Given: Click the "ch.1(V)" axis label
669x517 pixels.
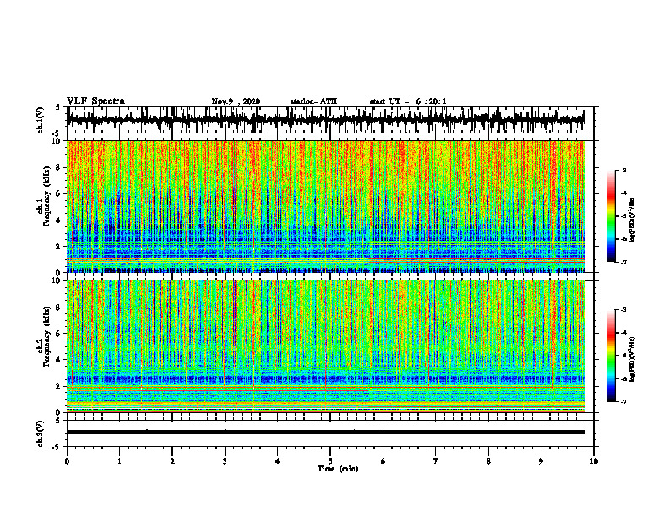Looking at the screenshot, I should tap(41, 120).
